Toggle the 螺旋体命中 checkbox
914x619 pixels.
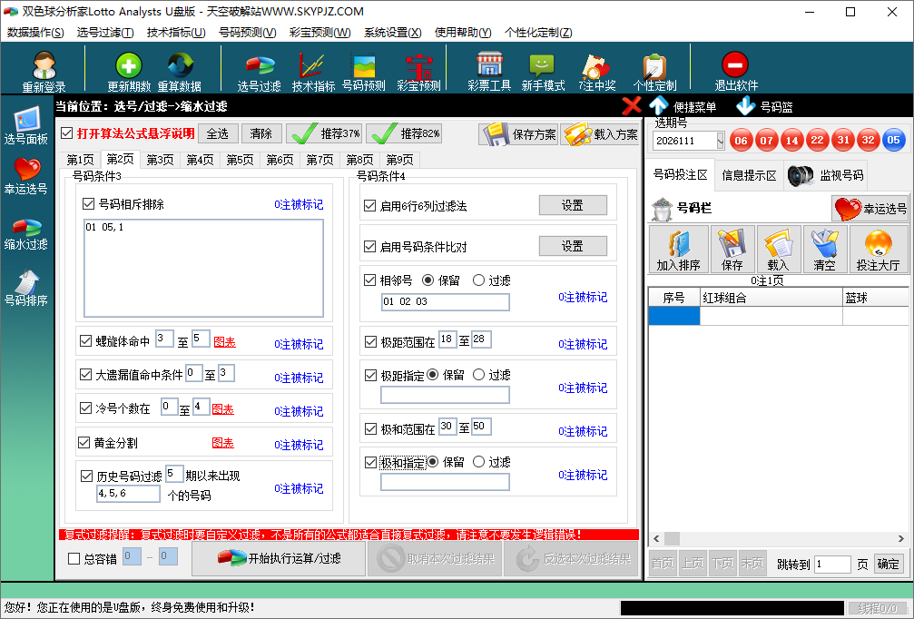(85, 341)
